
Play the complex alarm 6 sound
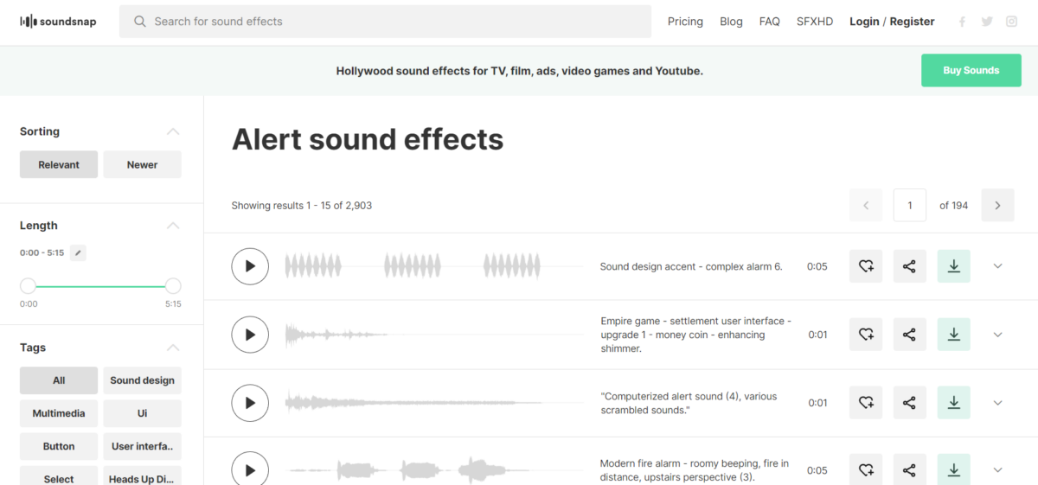pos(250,266)
